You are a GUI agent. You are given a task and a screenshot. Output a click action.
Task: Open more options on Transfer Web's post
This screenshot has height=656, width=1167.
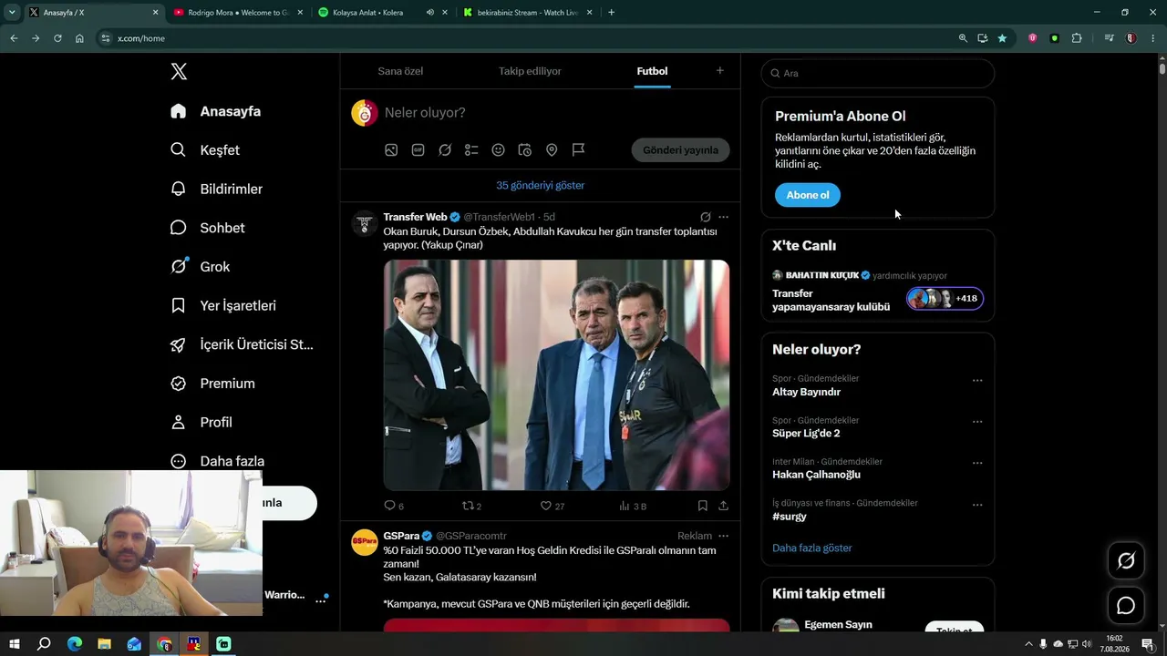coord(723,217)
